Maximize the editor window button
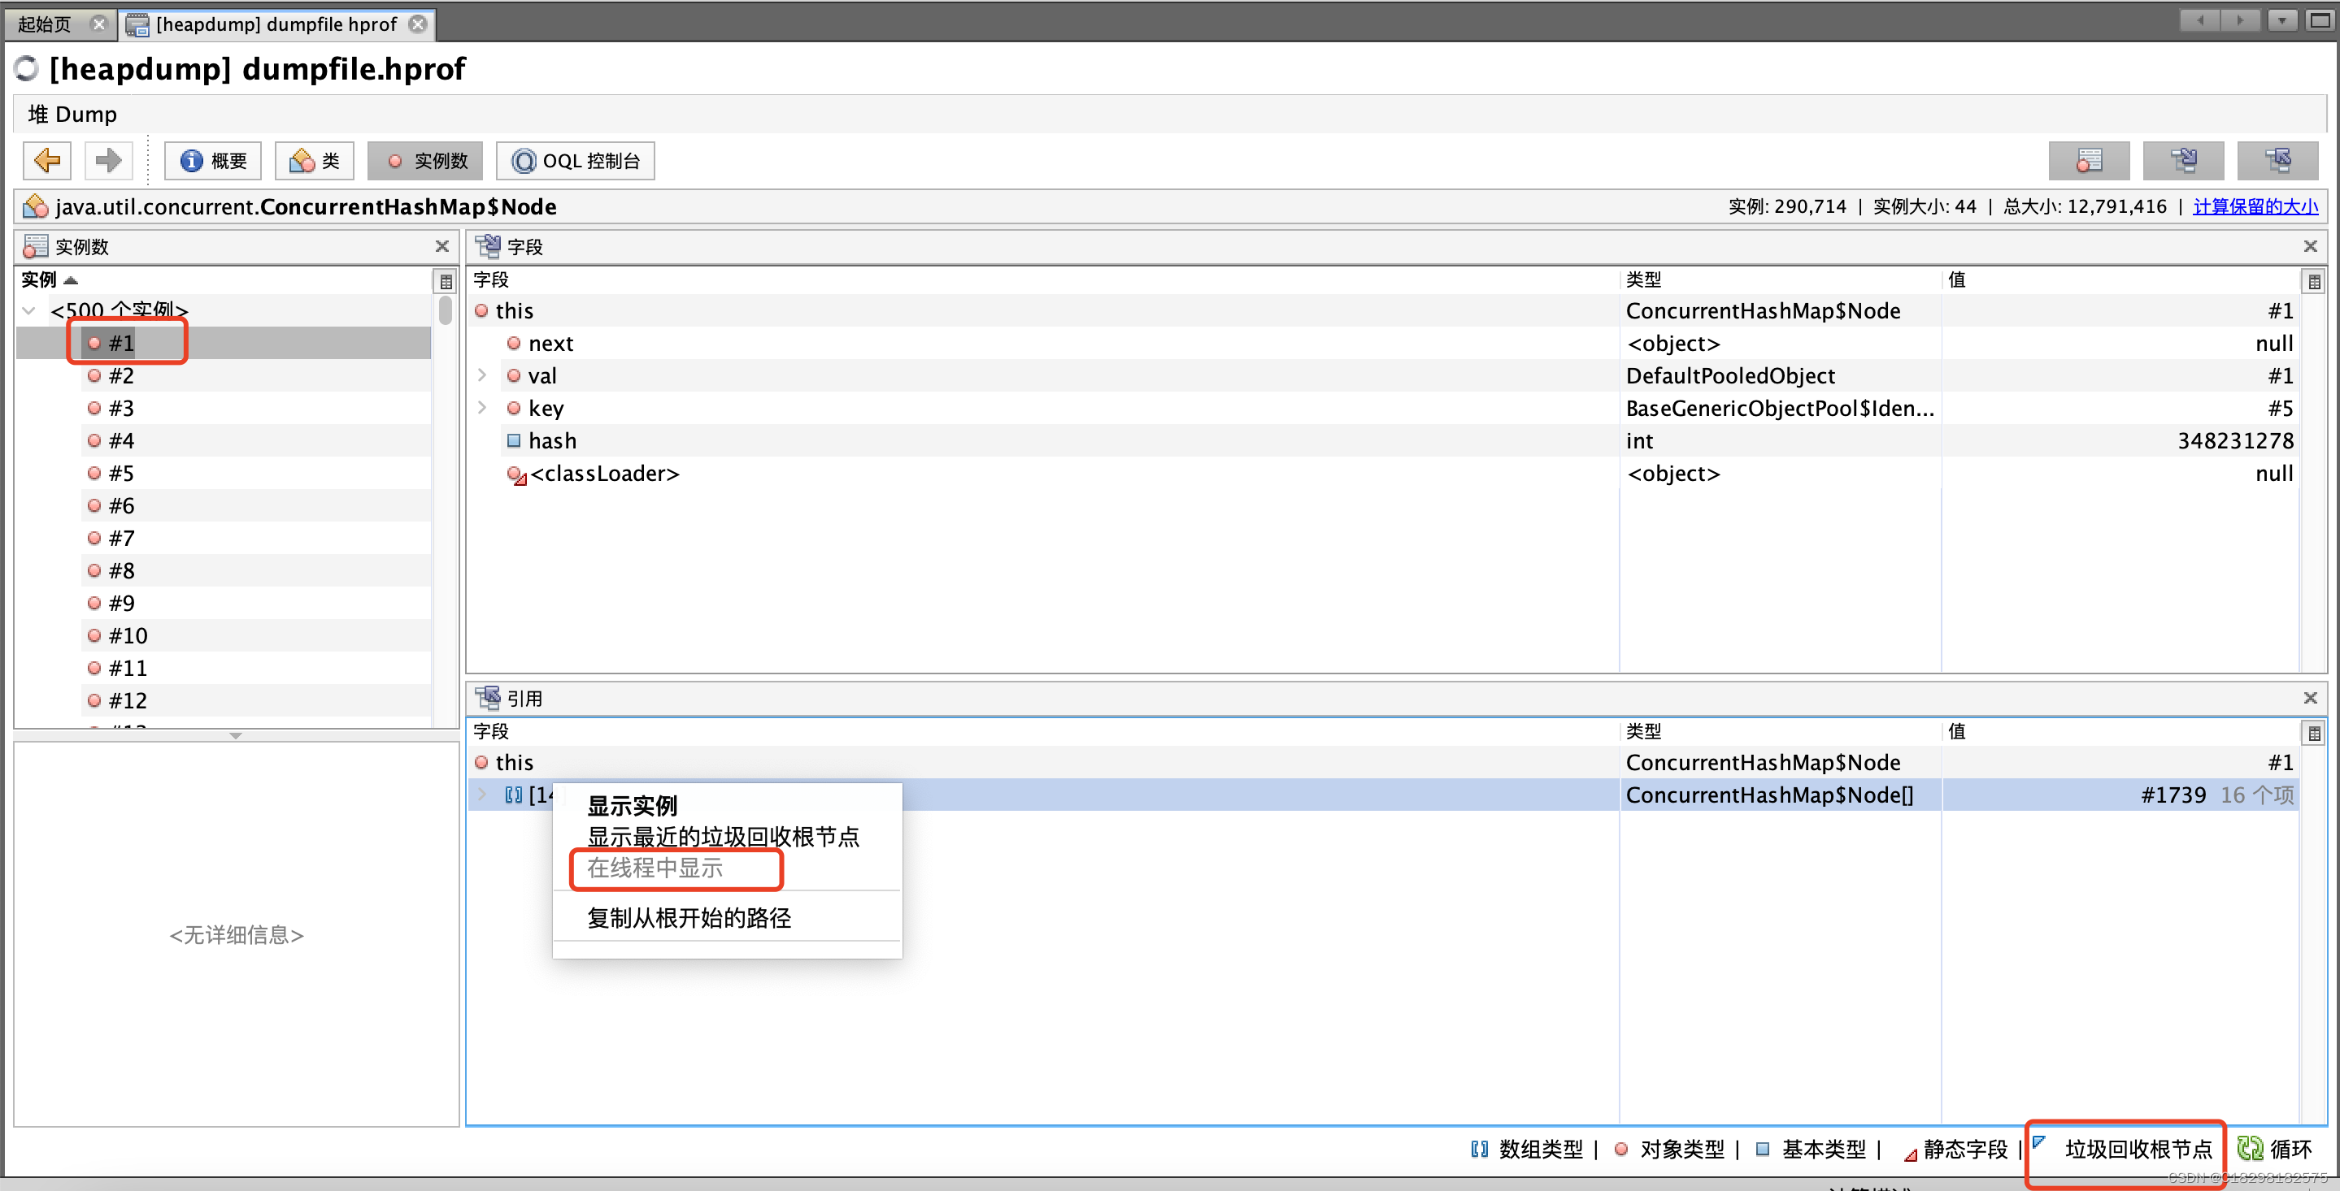 pos(2320,20)
